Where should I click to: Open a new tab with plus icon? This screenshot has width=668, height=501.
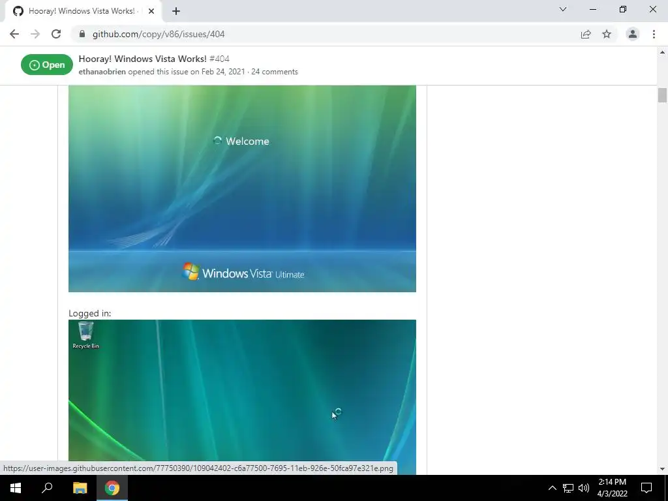pyautogui.click(x=176, y=12)
